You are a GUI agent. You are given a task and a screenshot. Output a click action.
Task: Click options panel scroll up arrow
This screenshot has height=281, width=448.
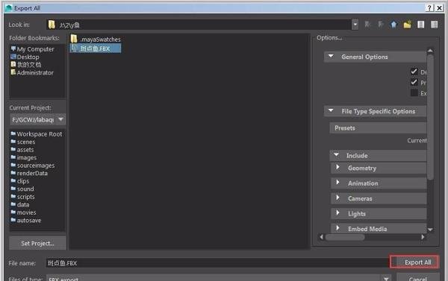(430, 51)
